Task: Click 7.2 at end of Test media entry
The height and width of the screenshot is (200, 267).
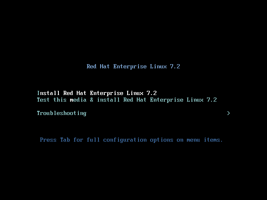Action: click(x=212, y=100)
